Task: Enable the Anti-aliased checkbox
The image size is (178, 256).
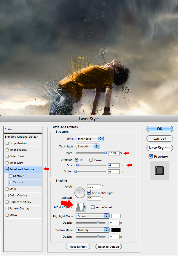Action: 93,207
